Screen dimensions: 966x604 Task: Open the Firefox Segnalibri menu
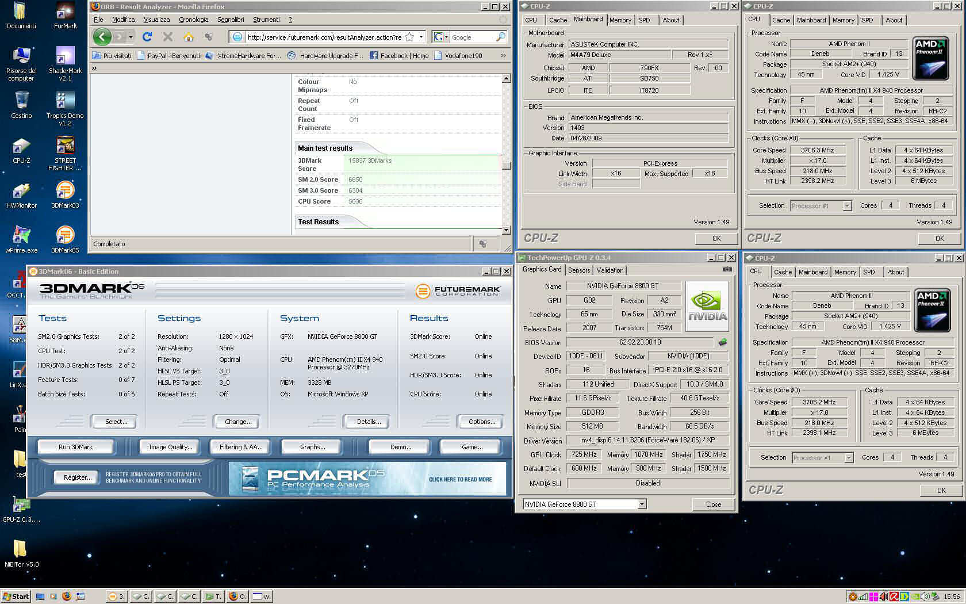click(231, 20)
